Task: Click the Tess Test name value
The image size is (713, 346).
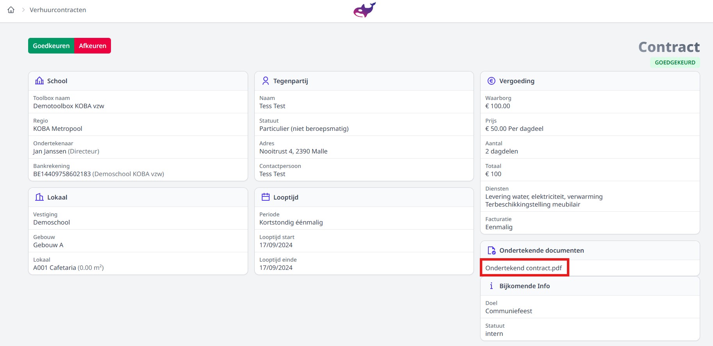Action: click(272, 106)
